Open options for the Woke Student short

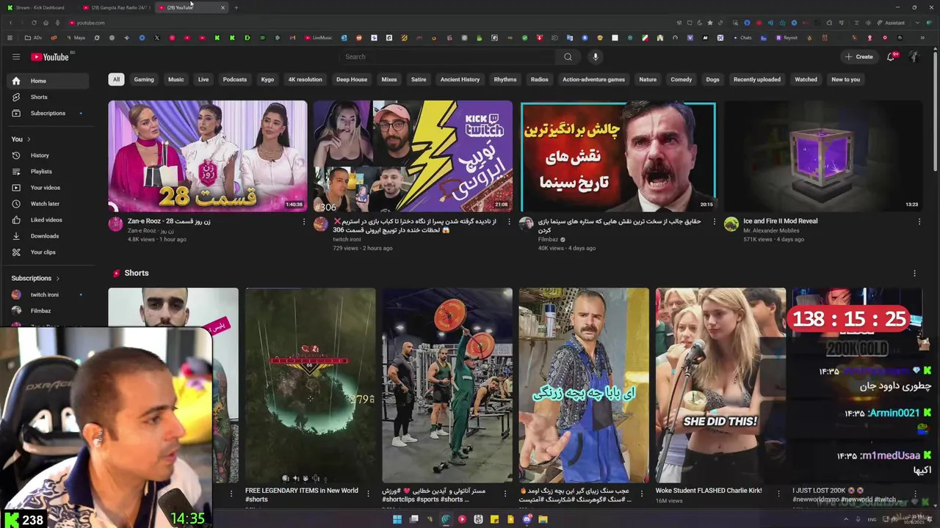778,494
